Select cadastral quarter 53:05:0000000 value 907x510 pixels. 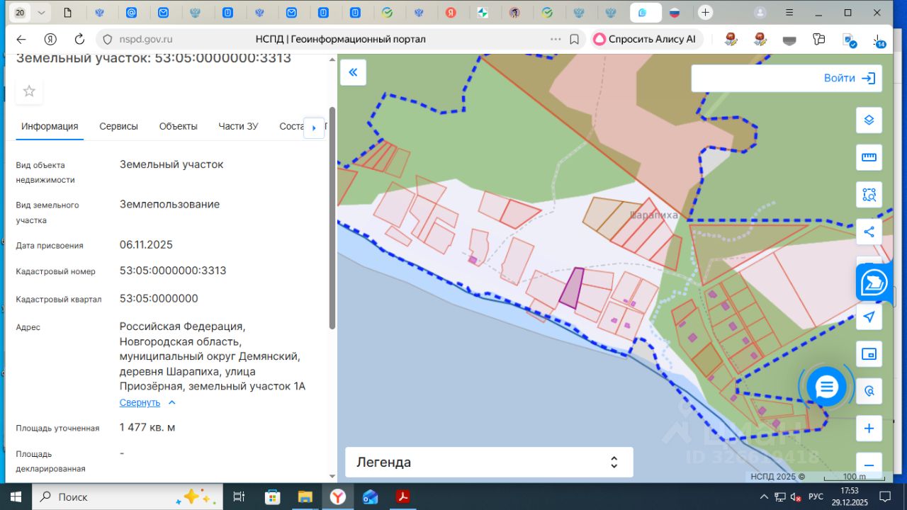159,298
